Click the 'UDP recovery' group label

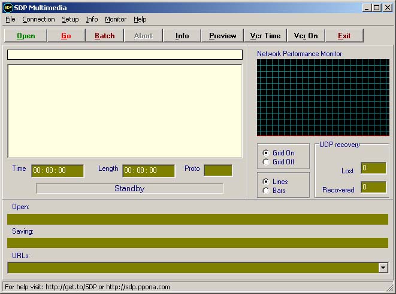click(x=339, y=145)
